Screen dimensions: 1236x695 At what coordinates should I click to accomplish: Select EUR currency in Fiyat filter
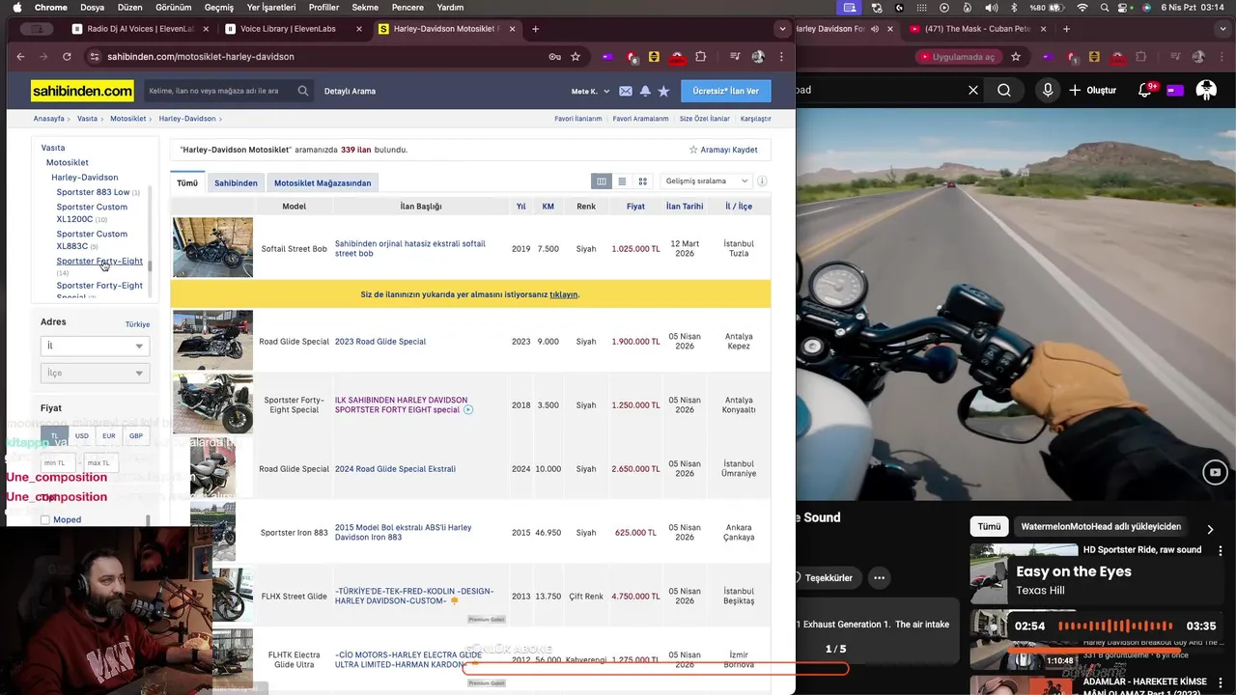[109, 435]
